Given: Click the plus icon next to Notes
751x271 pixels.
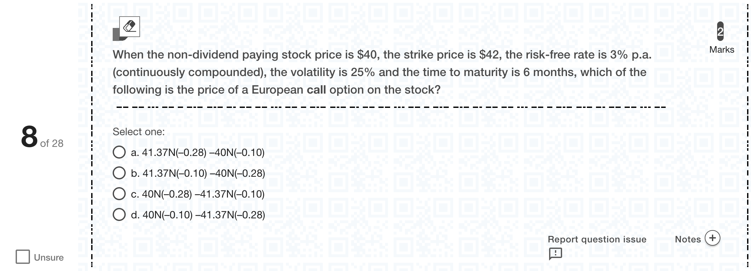Looking at the screenshot, I should tap(713, 238).
